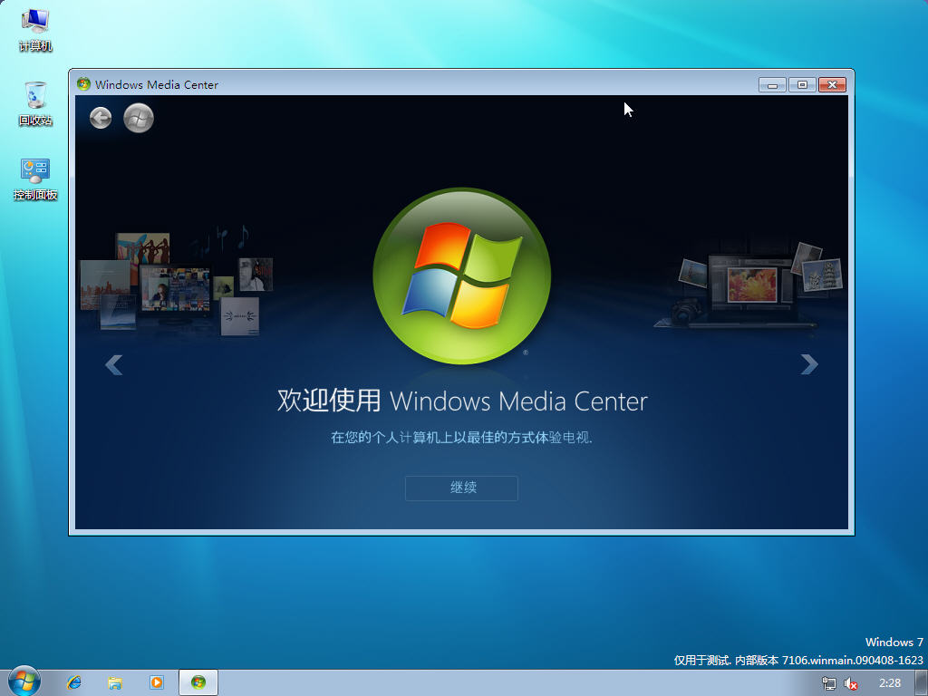
Task: Click the photo laptop collage on right
Action: (749, 285)
